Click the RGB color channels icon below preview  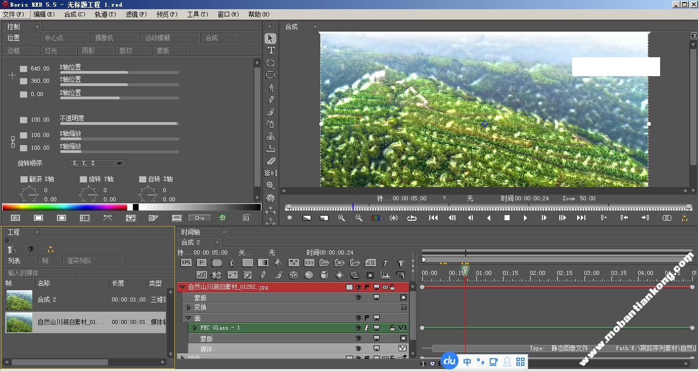[x=376, y=218]
